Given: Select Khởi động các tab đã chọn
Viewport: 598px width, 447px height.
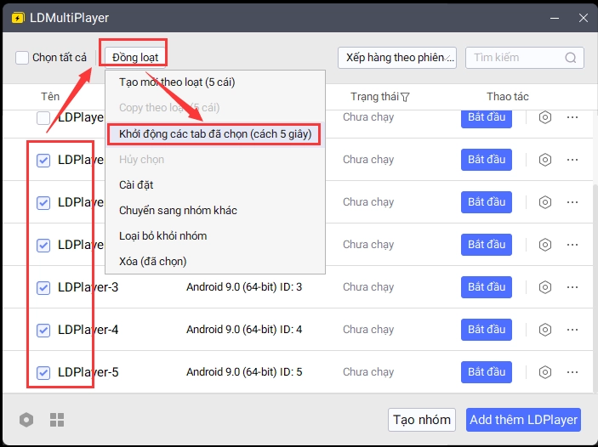Looking at the screenshot, I should click(214, 133).
